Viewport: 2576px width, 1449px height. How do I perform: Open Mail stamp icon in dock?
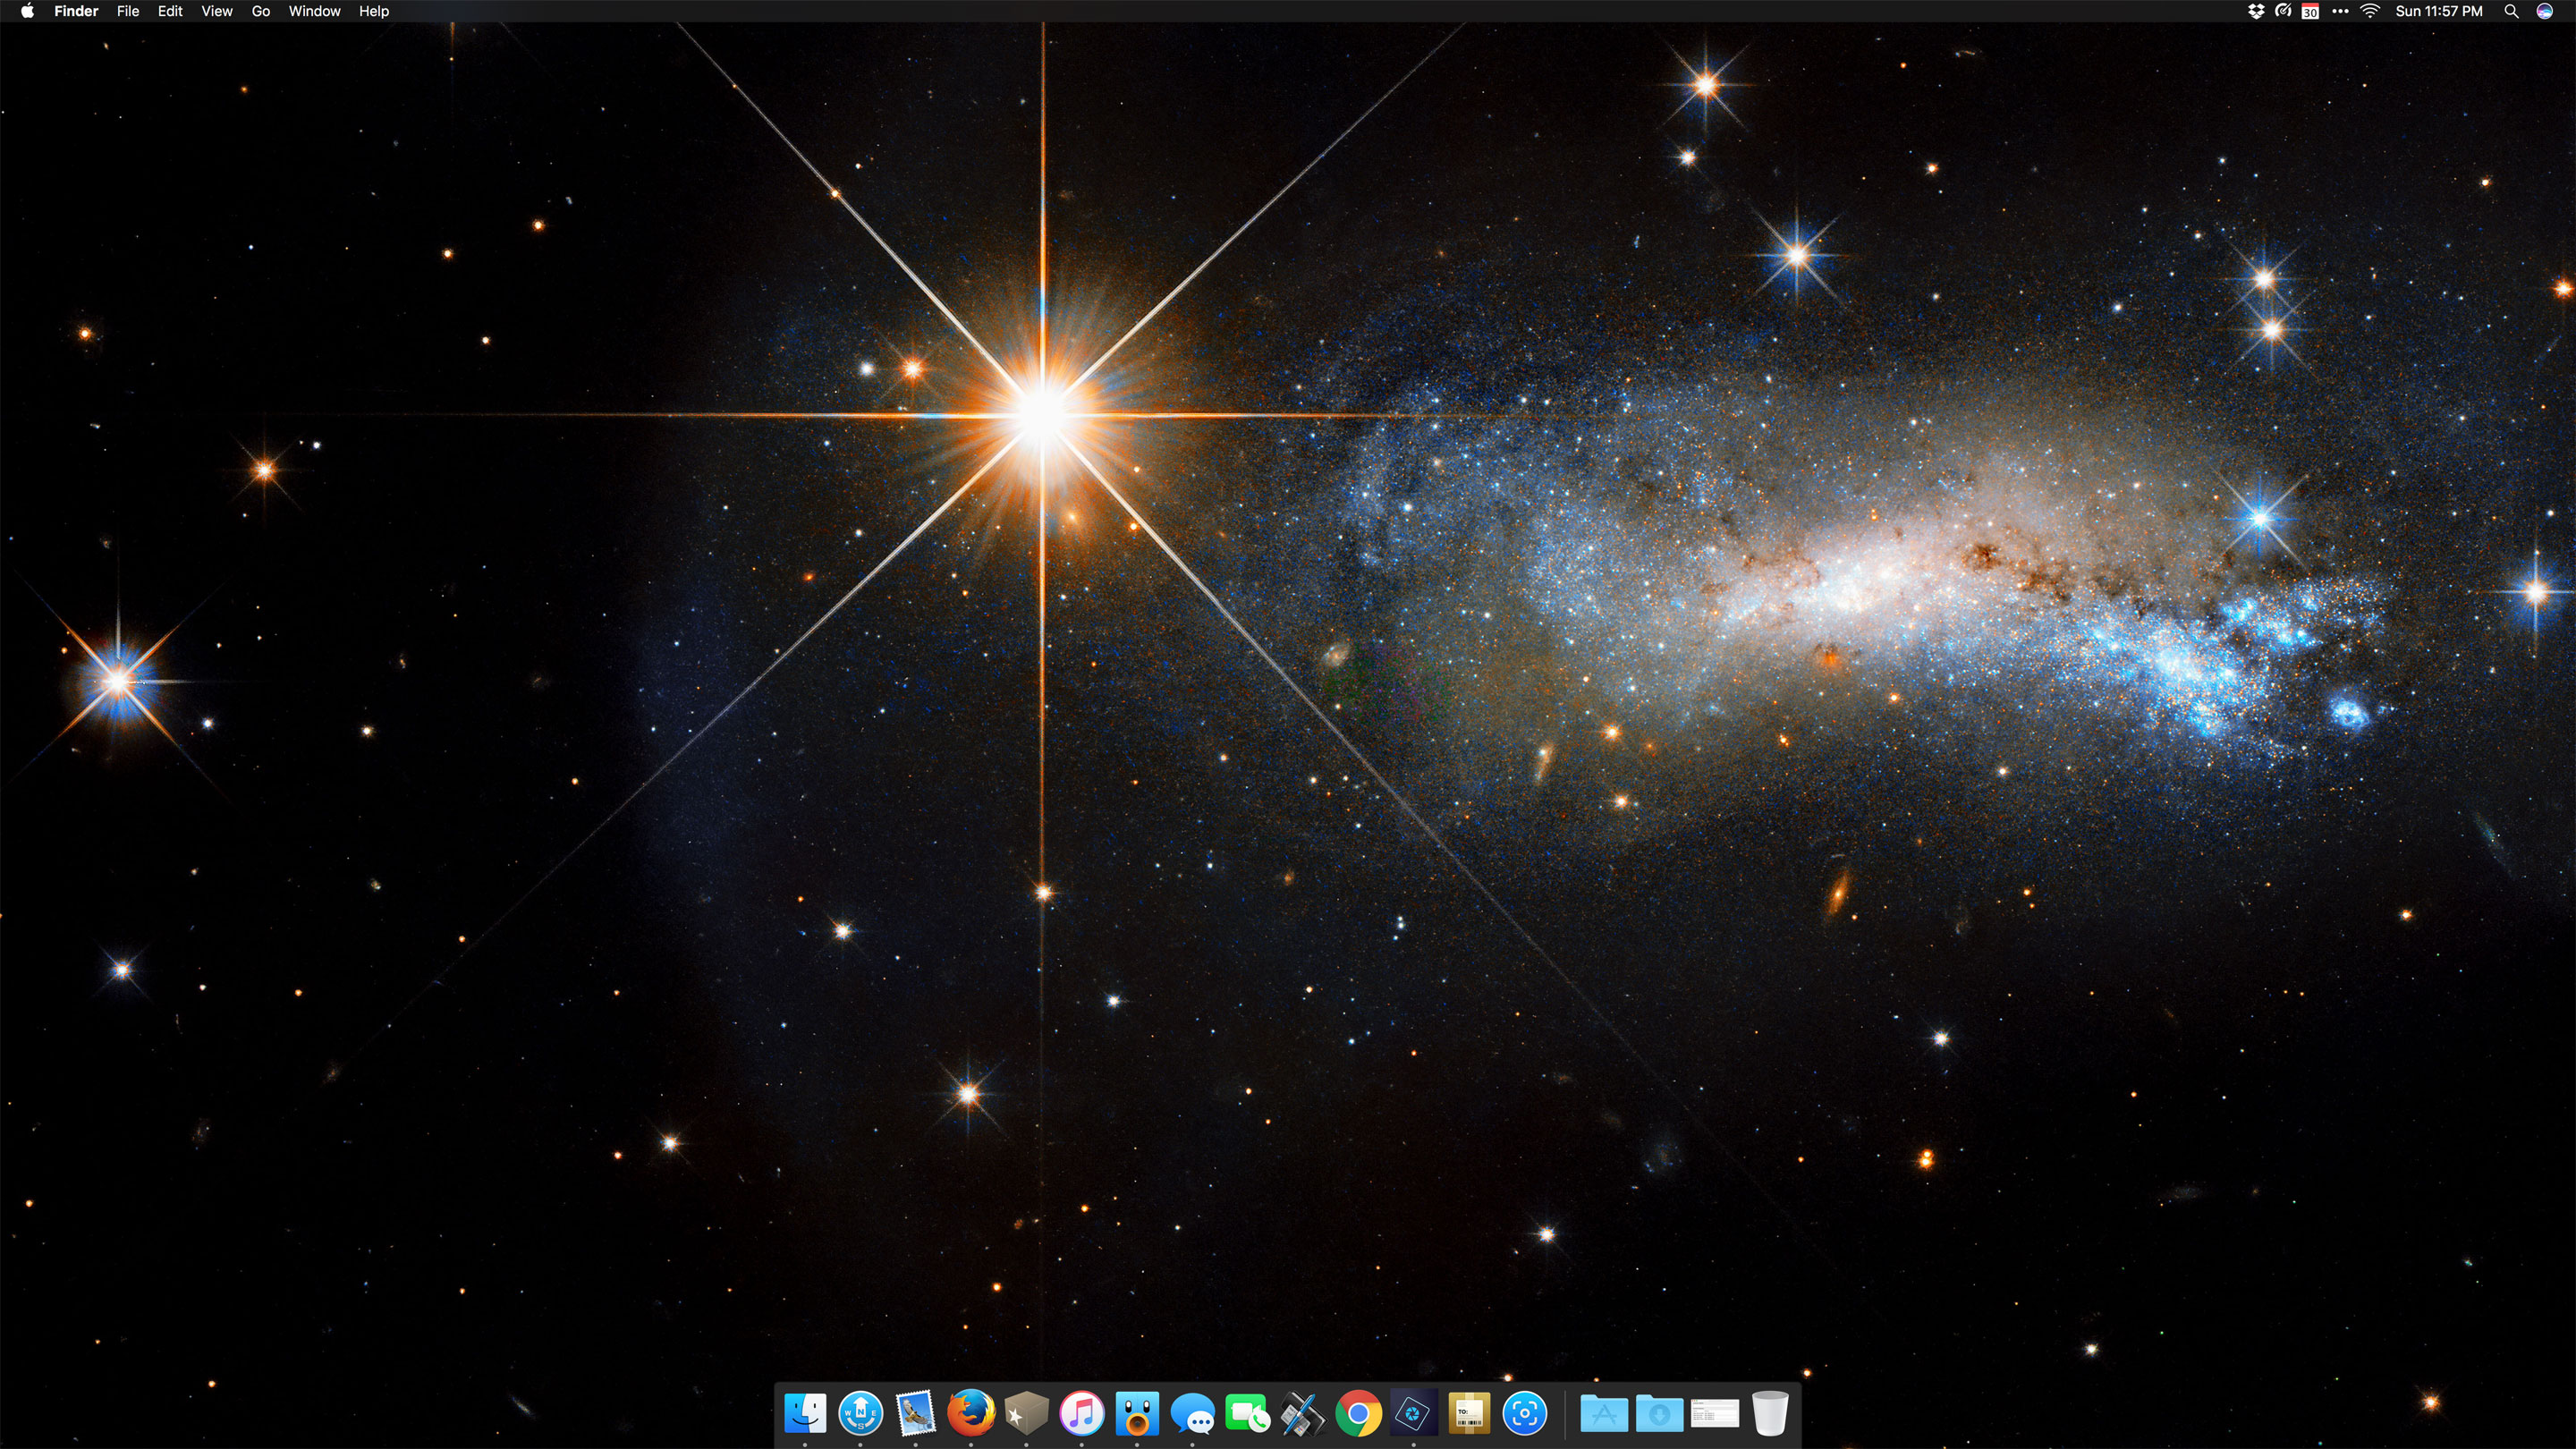915,1413
